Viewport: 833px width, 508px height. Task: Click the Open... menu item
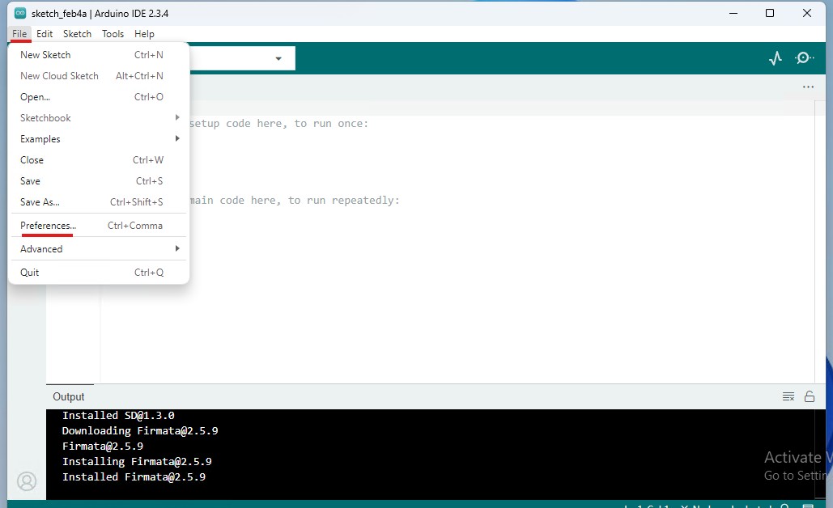(35, 97)
